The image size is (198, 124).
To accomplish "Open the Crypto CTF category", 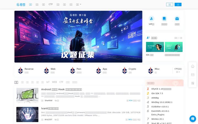I will tap(132, 69).
